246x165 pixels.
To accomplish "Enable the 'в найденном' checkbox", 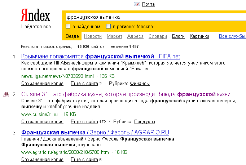I will [x=68, y=26].
